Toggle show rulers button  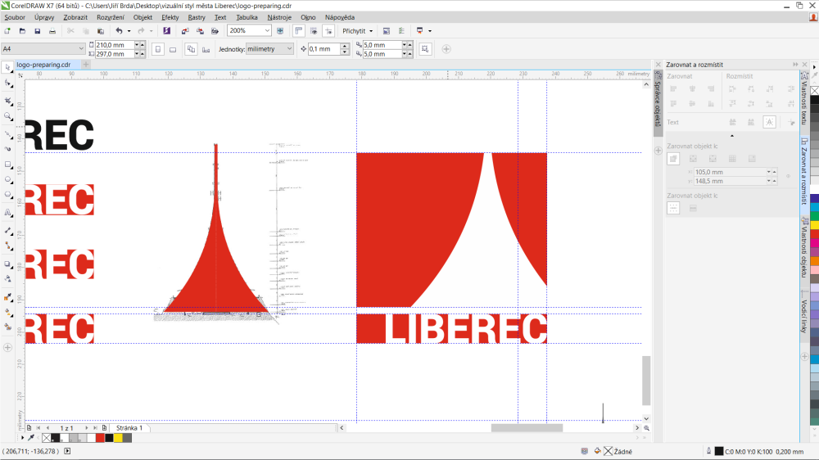click(299, 31)
